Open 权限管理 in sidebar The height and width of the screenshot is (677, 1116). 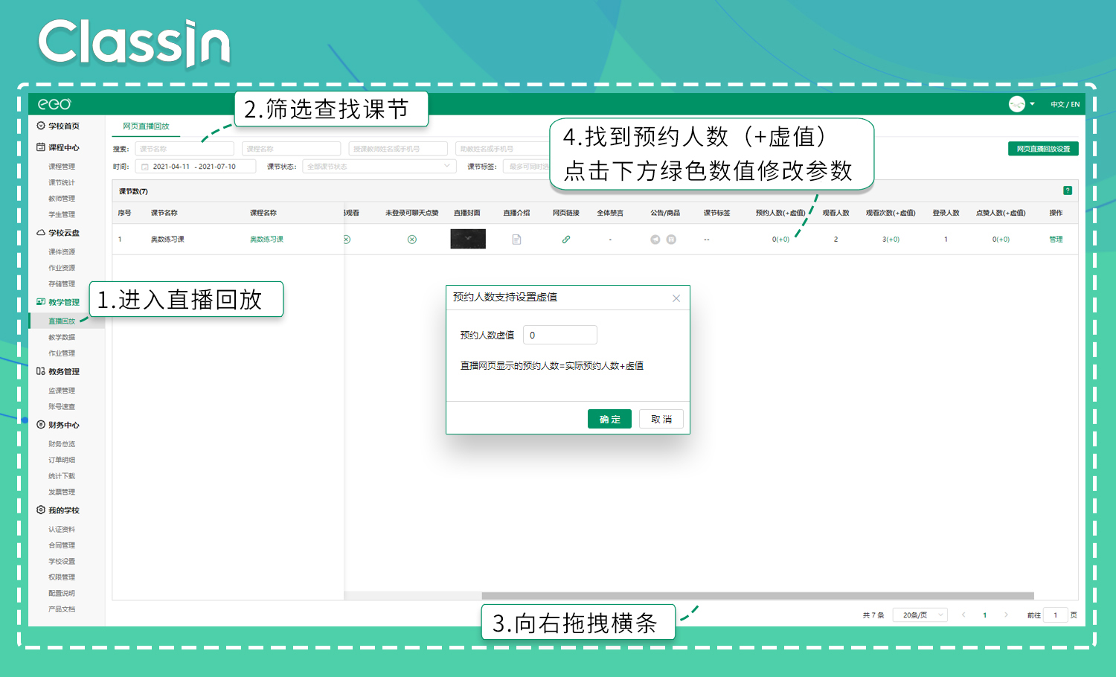(62, 577)
